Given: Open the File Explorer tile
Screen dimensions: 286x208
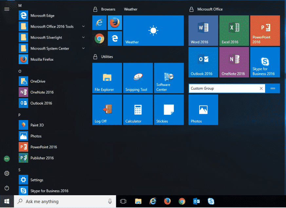Looking at the screenshot, I should 107,78.
